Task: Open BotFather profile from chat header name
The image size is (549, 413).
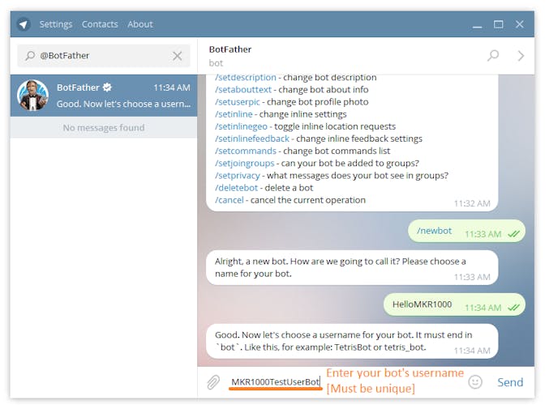Action: 230,49
